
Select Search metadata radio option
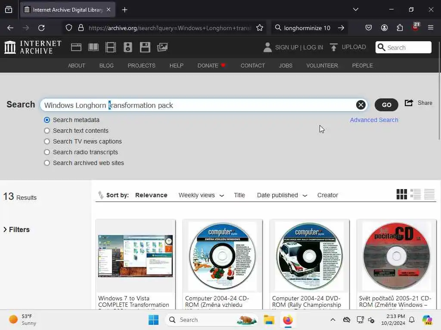(x=47, y=120)
